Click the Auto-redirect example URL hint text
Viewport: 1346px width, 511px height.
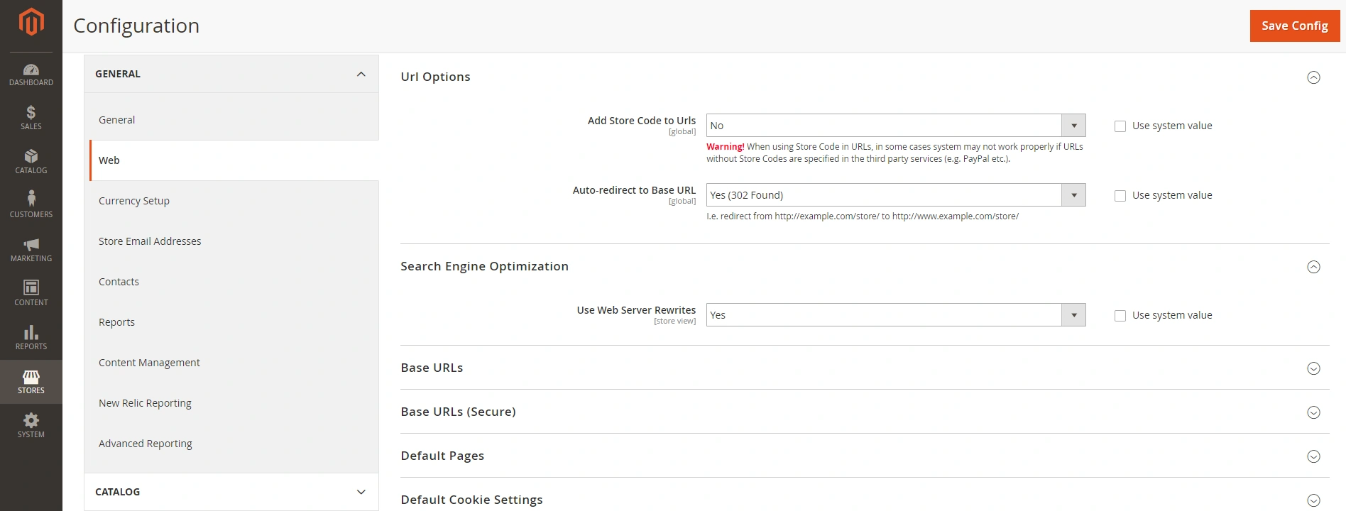(x=863, y=216)
